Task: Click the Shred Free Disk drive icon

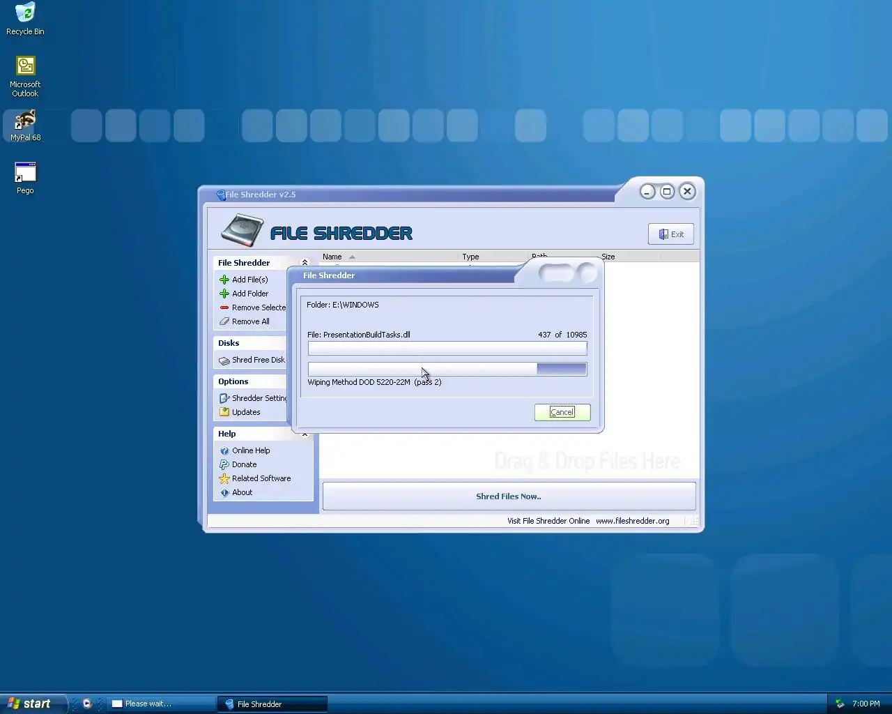Action: click(x=224, y=360)
